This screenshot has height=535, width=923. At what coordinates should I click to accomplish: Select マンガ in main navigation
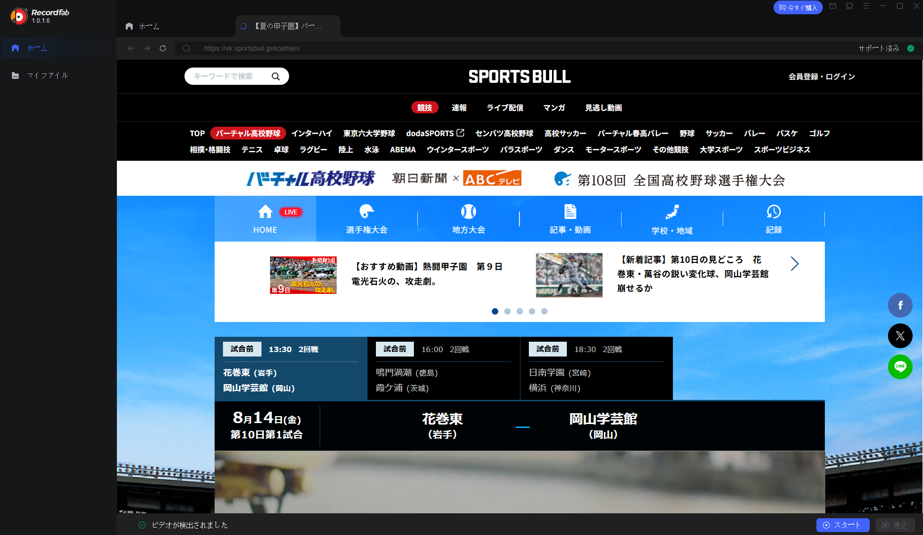tap(554, 107)
